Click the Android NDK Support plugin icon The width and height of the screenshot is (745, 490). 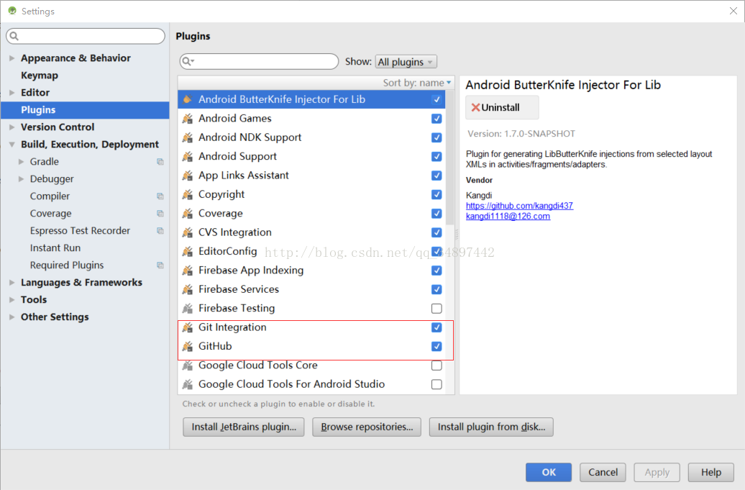pyautogui.click(x=188, y=137)
